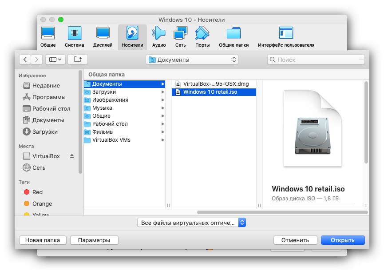This screenshot has height=271, width=384.
Task: Open Сеть under Места in sidebar
Action: click(x=34, y=167)
